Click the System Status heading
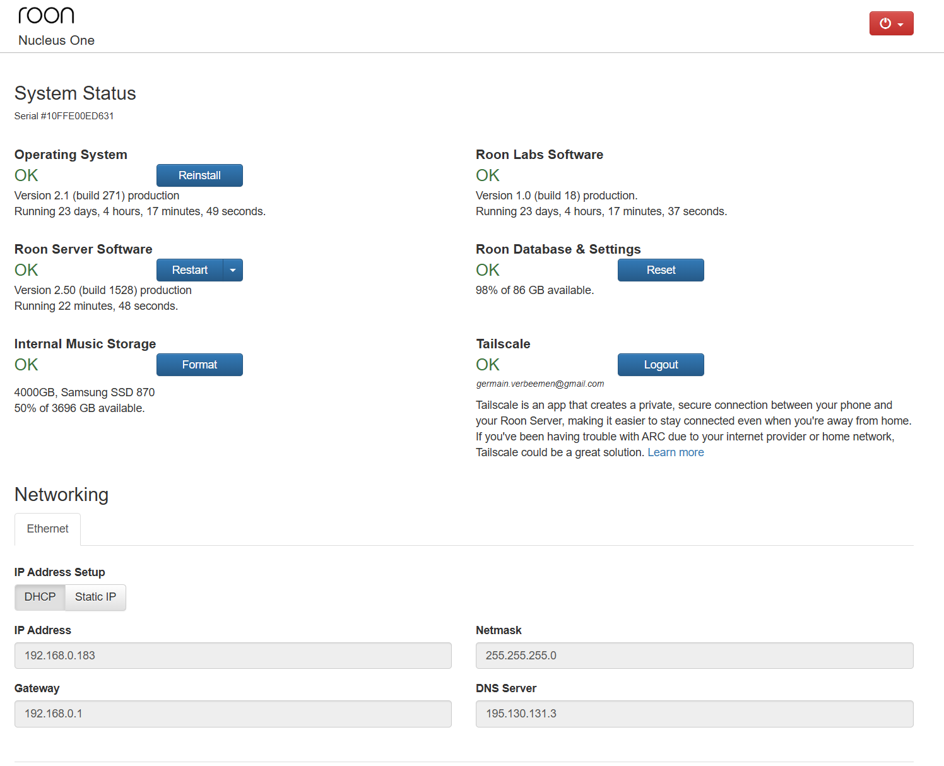Viewport: 944px width, 766px height. point(75,93)
